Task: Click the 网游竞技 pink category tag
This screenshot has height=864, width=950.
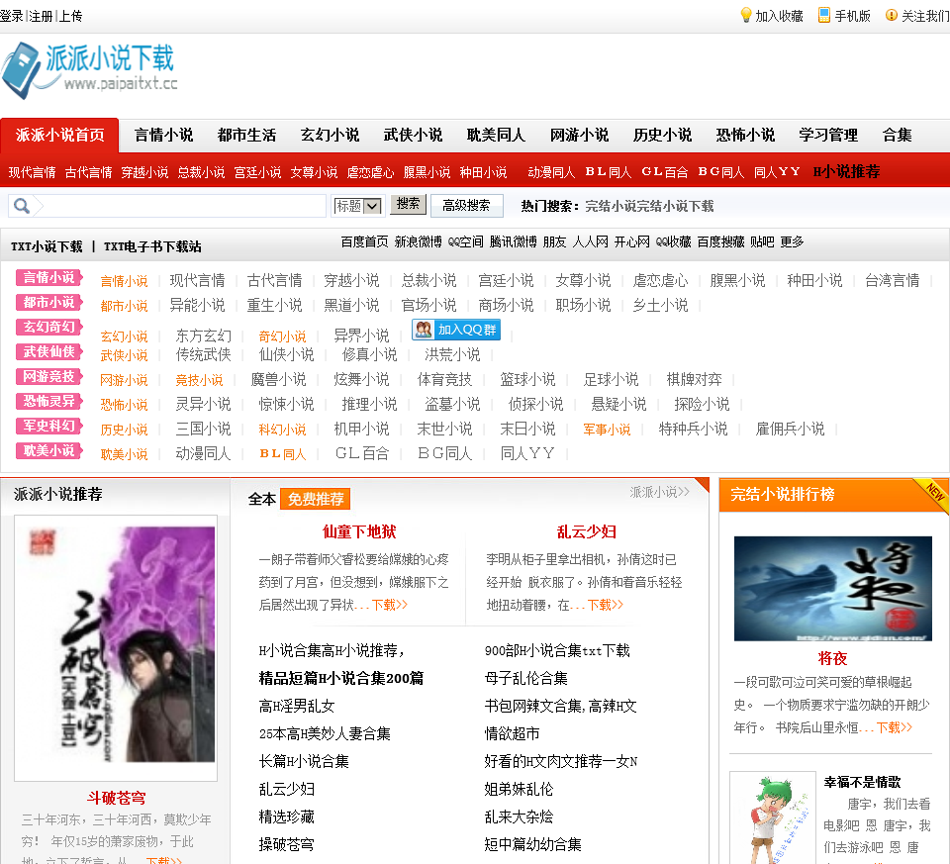Action: (x=49, y=377)
